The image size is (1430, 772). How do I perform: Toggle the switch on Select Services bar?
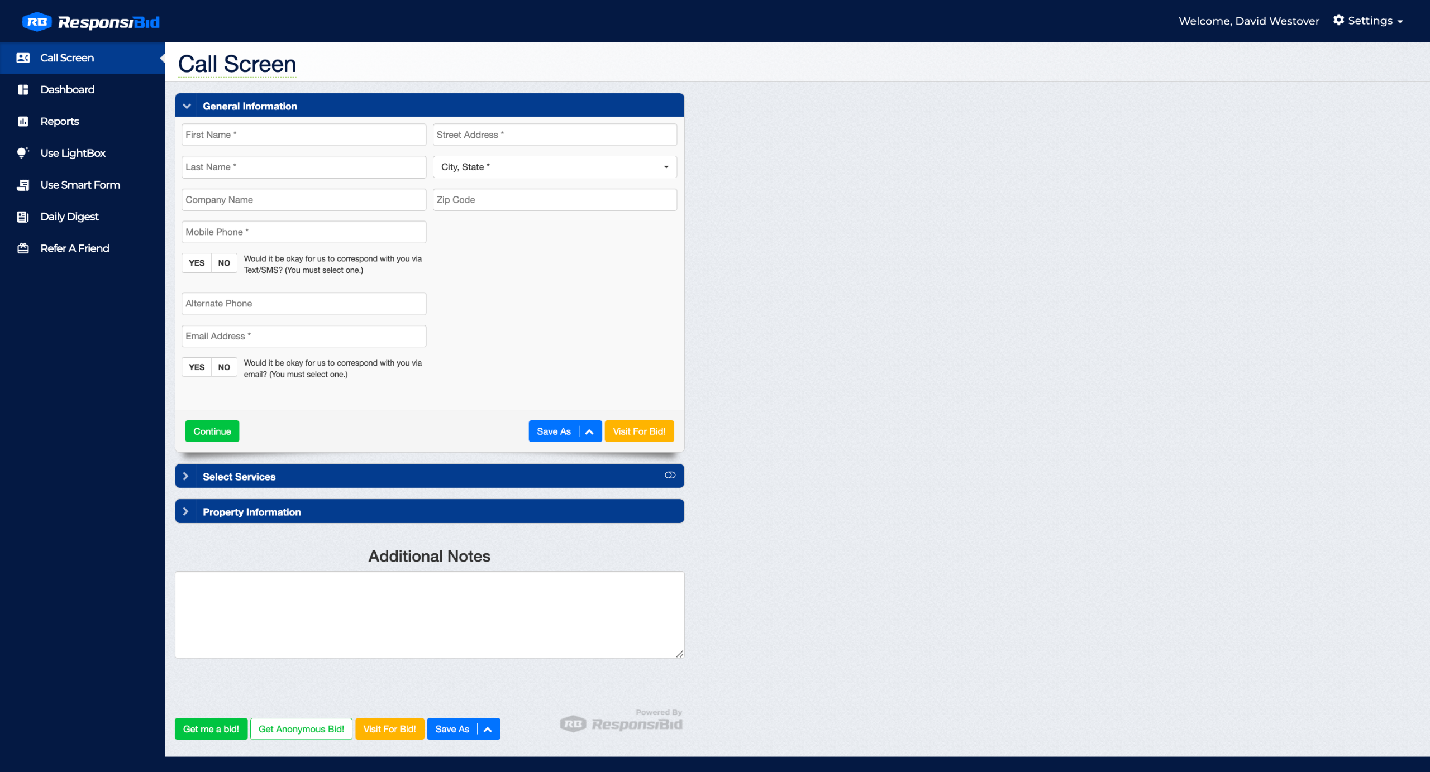click(x=670, y=476)
